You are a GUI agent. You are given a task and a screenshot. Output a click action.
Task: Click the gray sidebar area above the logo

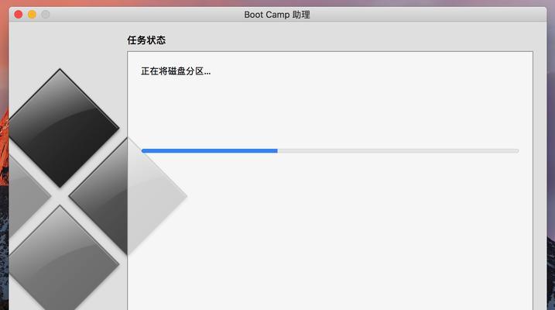pyautogui.click(x=67, y=44)
